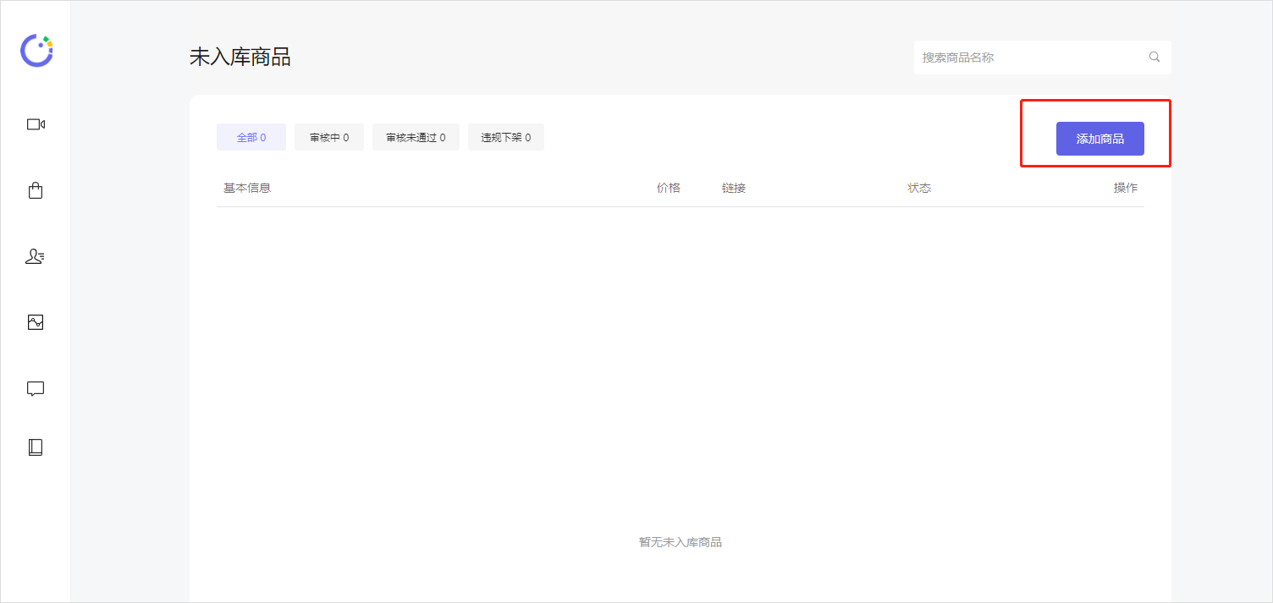The image size is (1273, 603).
Task: Open the chat message sidebar icon
Action: [x=36, y=388]
